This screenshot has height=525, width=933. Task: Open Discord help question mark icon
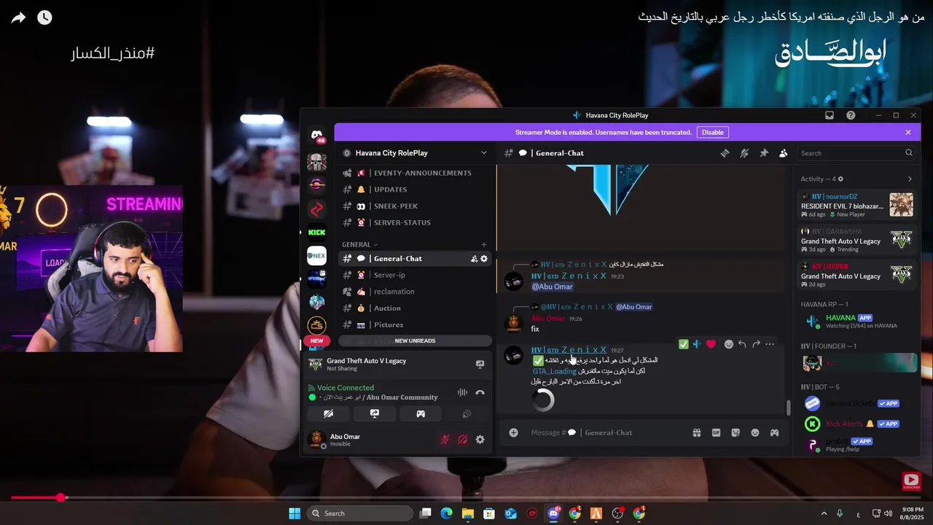tap(851, 115)
